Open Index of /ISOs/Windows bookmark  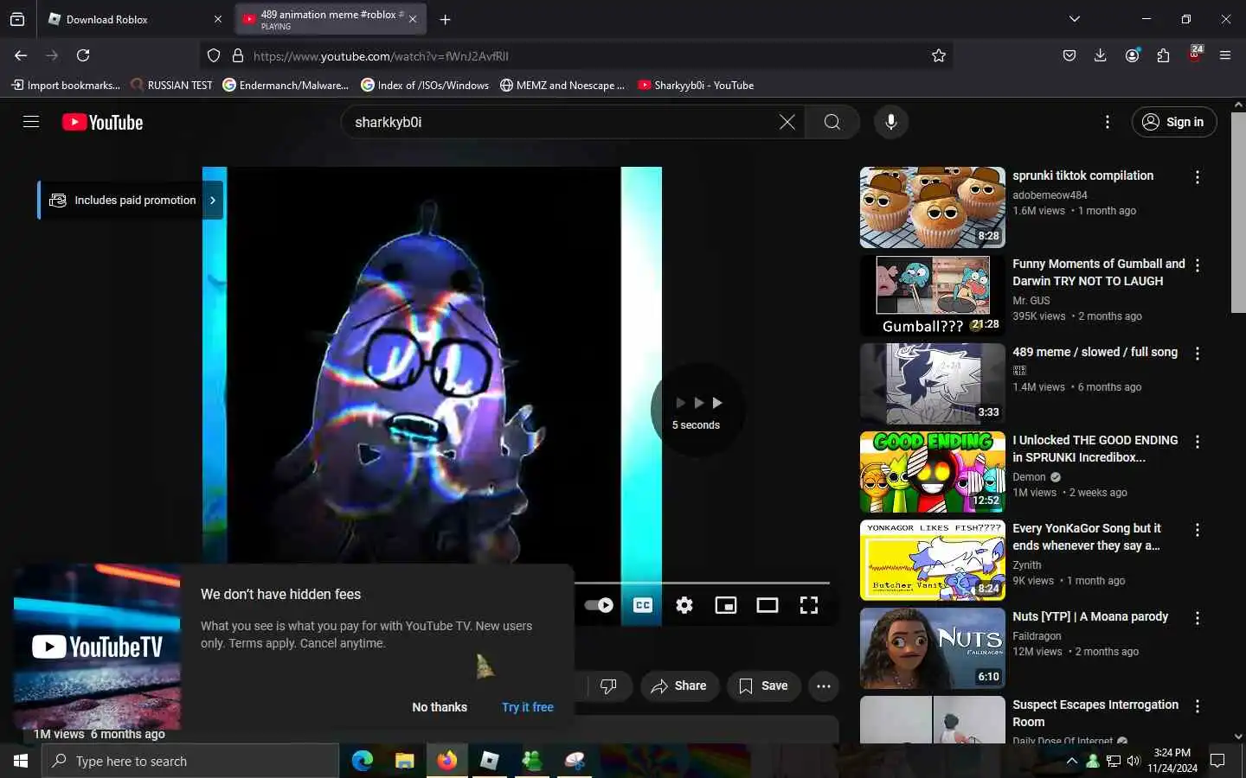tap(425, 85)
